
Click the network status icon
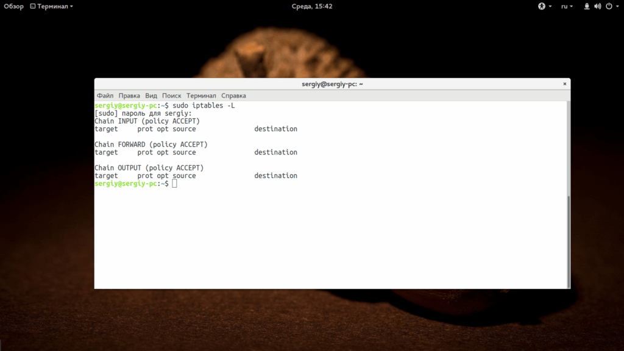(587, 6)
